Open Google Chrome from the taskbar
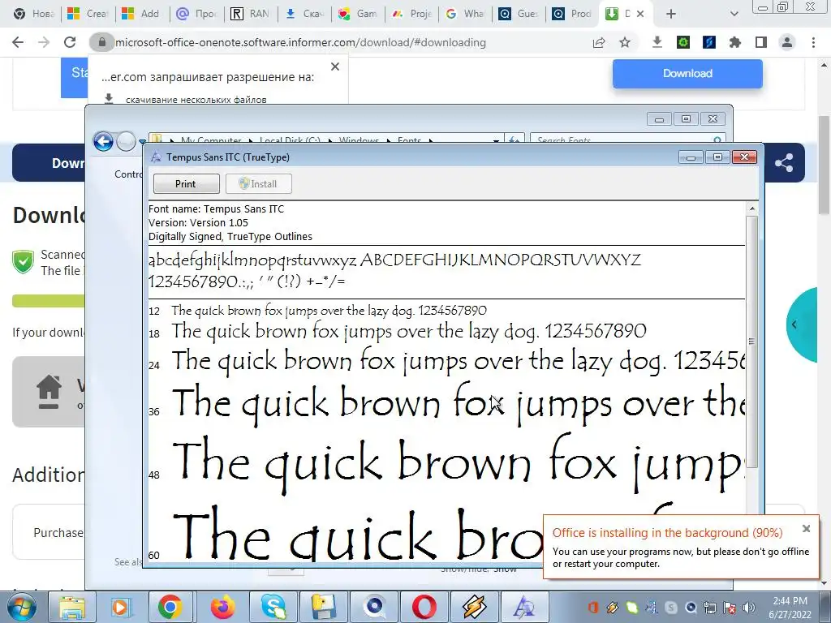This screenshot has height=623, width=831. click(170, 607)
